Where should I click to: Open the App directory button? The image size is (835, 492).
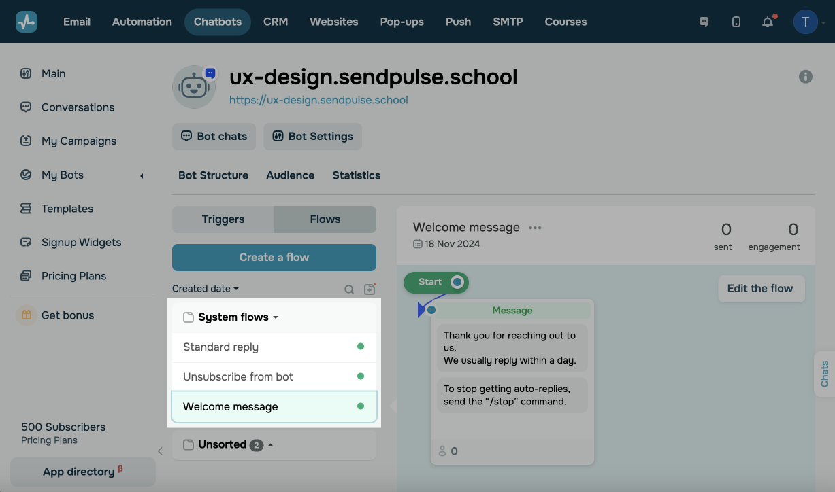83,472
